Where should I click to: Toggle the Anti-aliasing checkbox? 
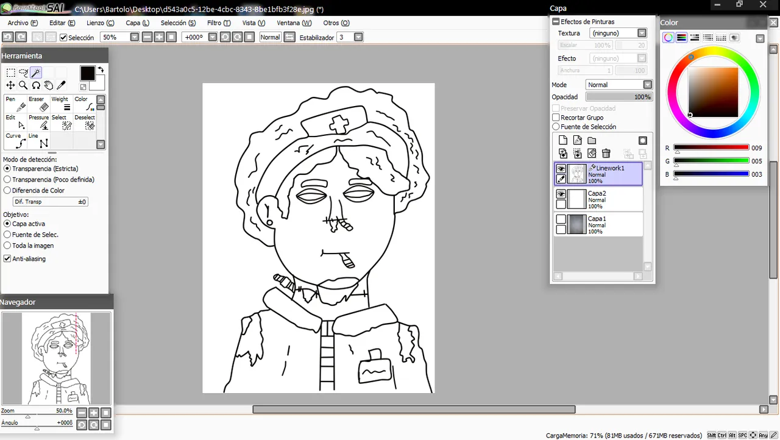pyautogui.click(x=7, y=259)
